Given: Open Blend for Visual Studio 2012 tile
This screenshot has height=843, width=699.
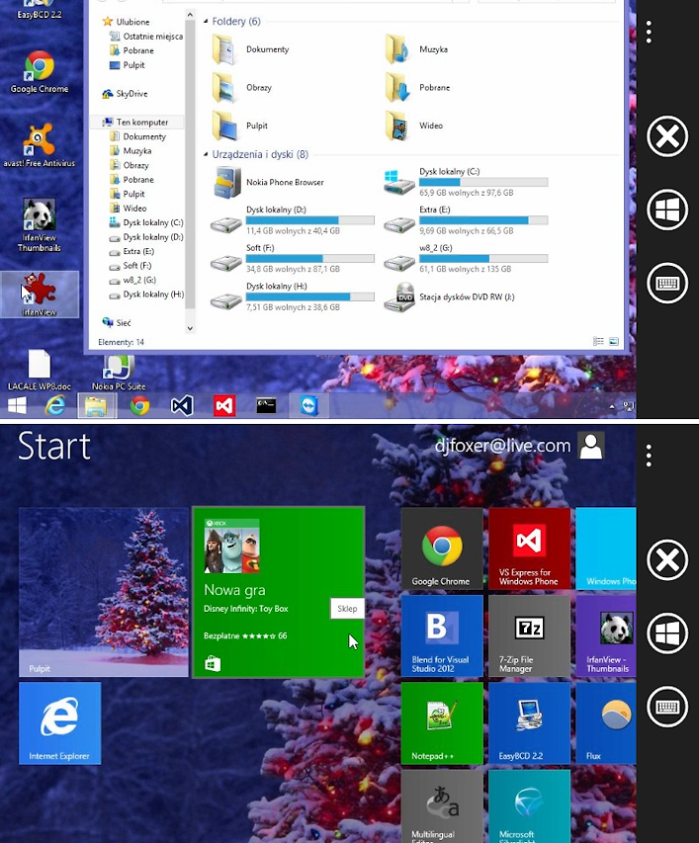Looking at the screenshot, I should [442, 636].
